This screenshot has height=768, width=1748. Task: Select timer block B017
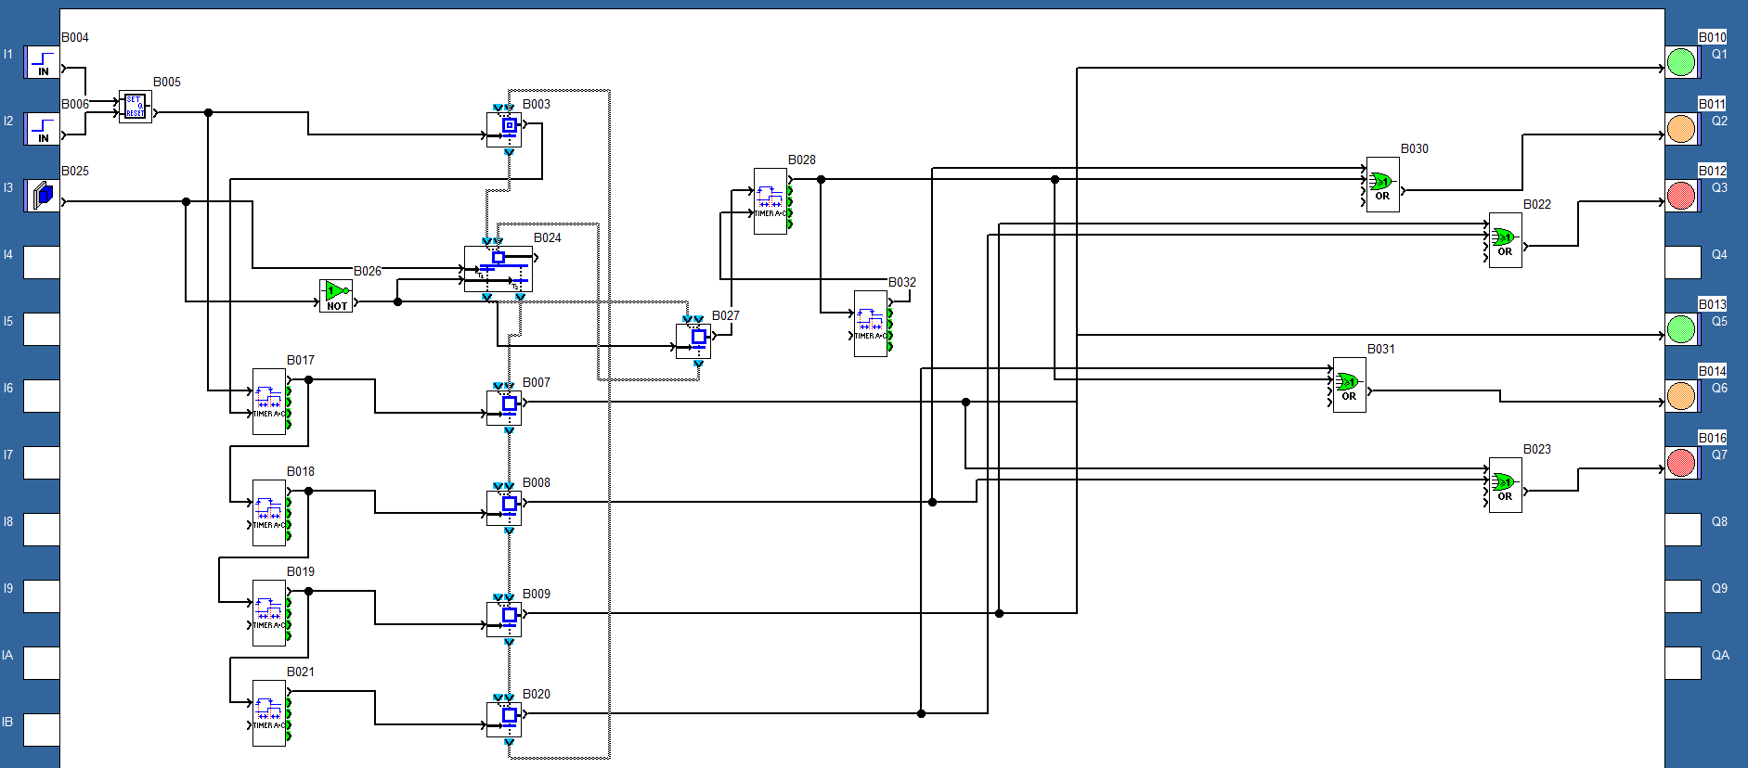pos(269,402)
